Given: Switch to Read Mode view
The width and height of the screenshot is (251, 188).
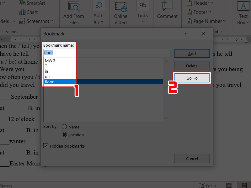Looking at the screenshot, I should [229, 185].
